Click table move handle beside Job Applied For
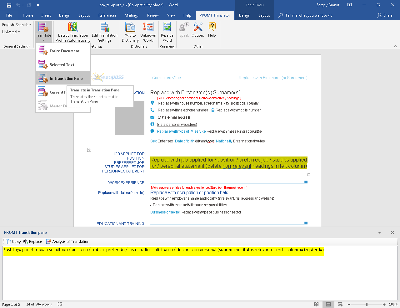This screenshot has width=400, height=308. (89, 150)
